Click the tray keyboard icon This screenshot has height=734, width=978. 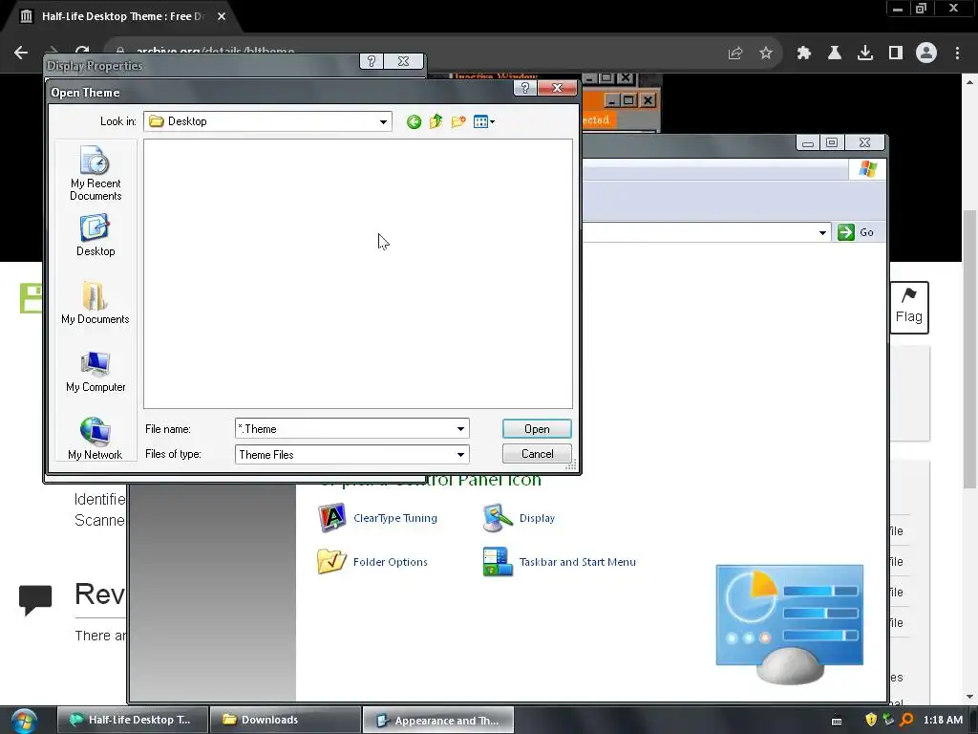coord(837,721)
